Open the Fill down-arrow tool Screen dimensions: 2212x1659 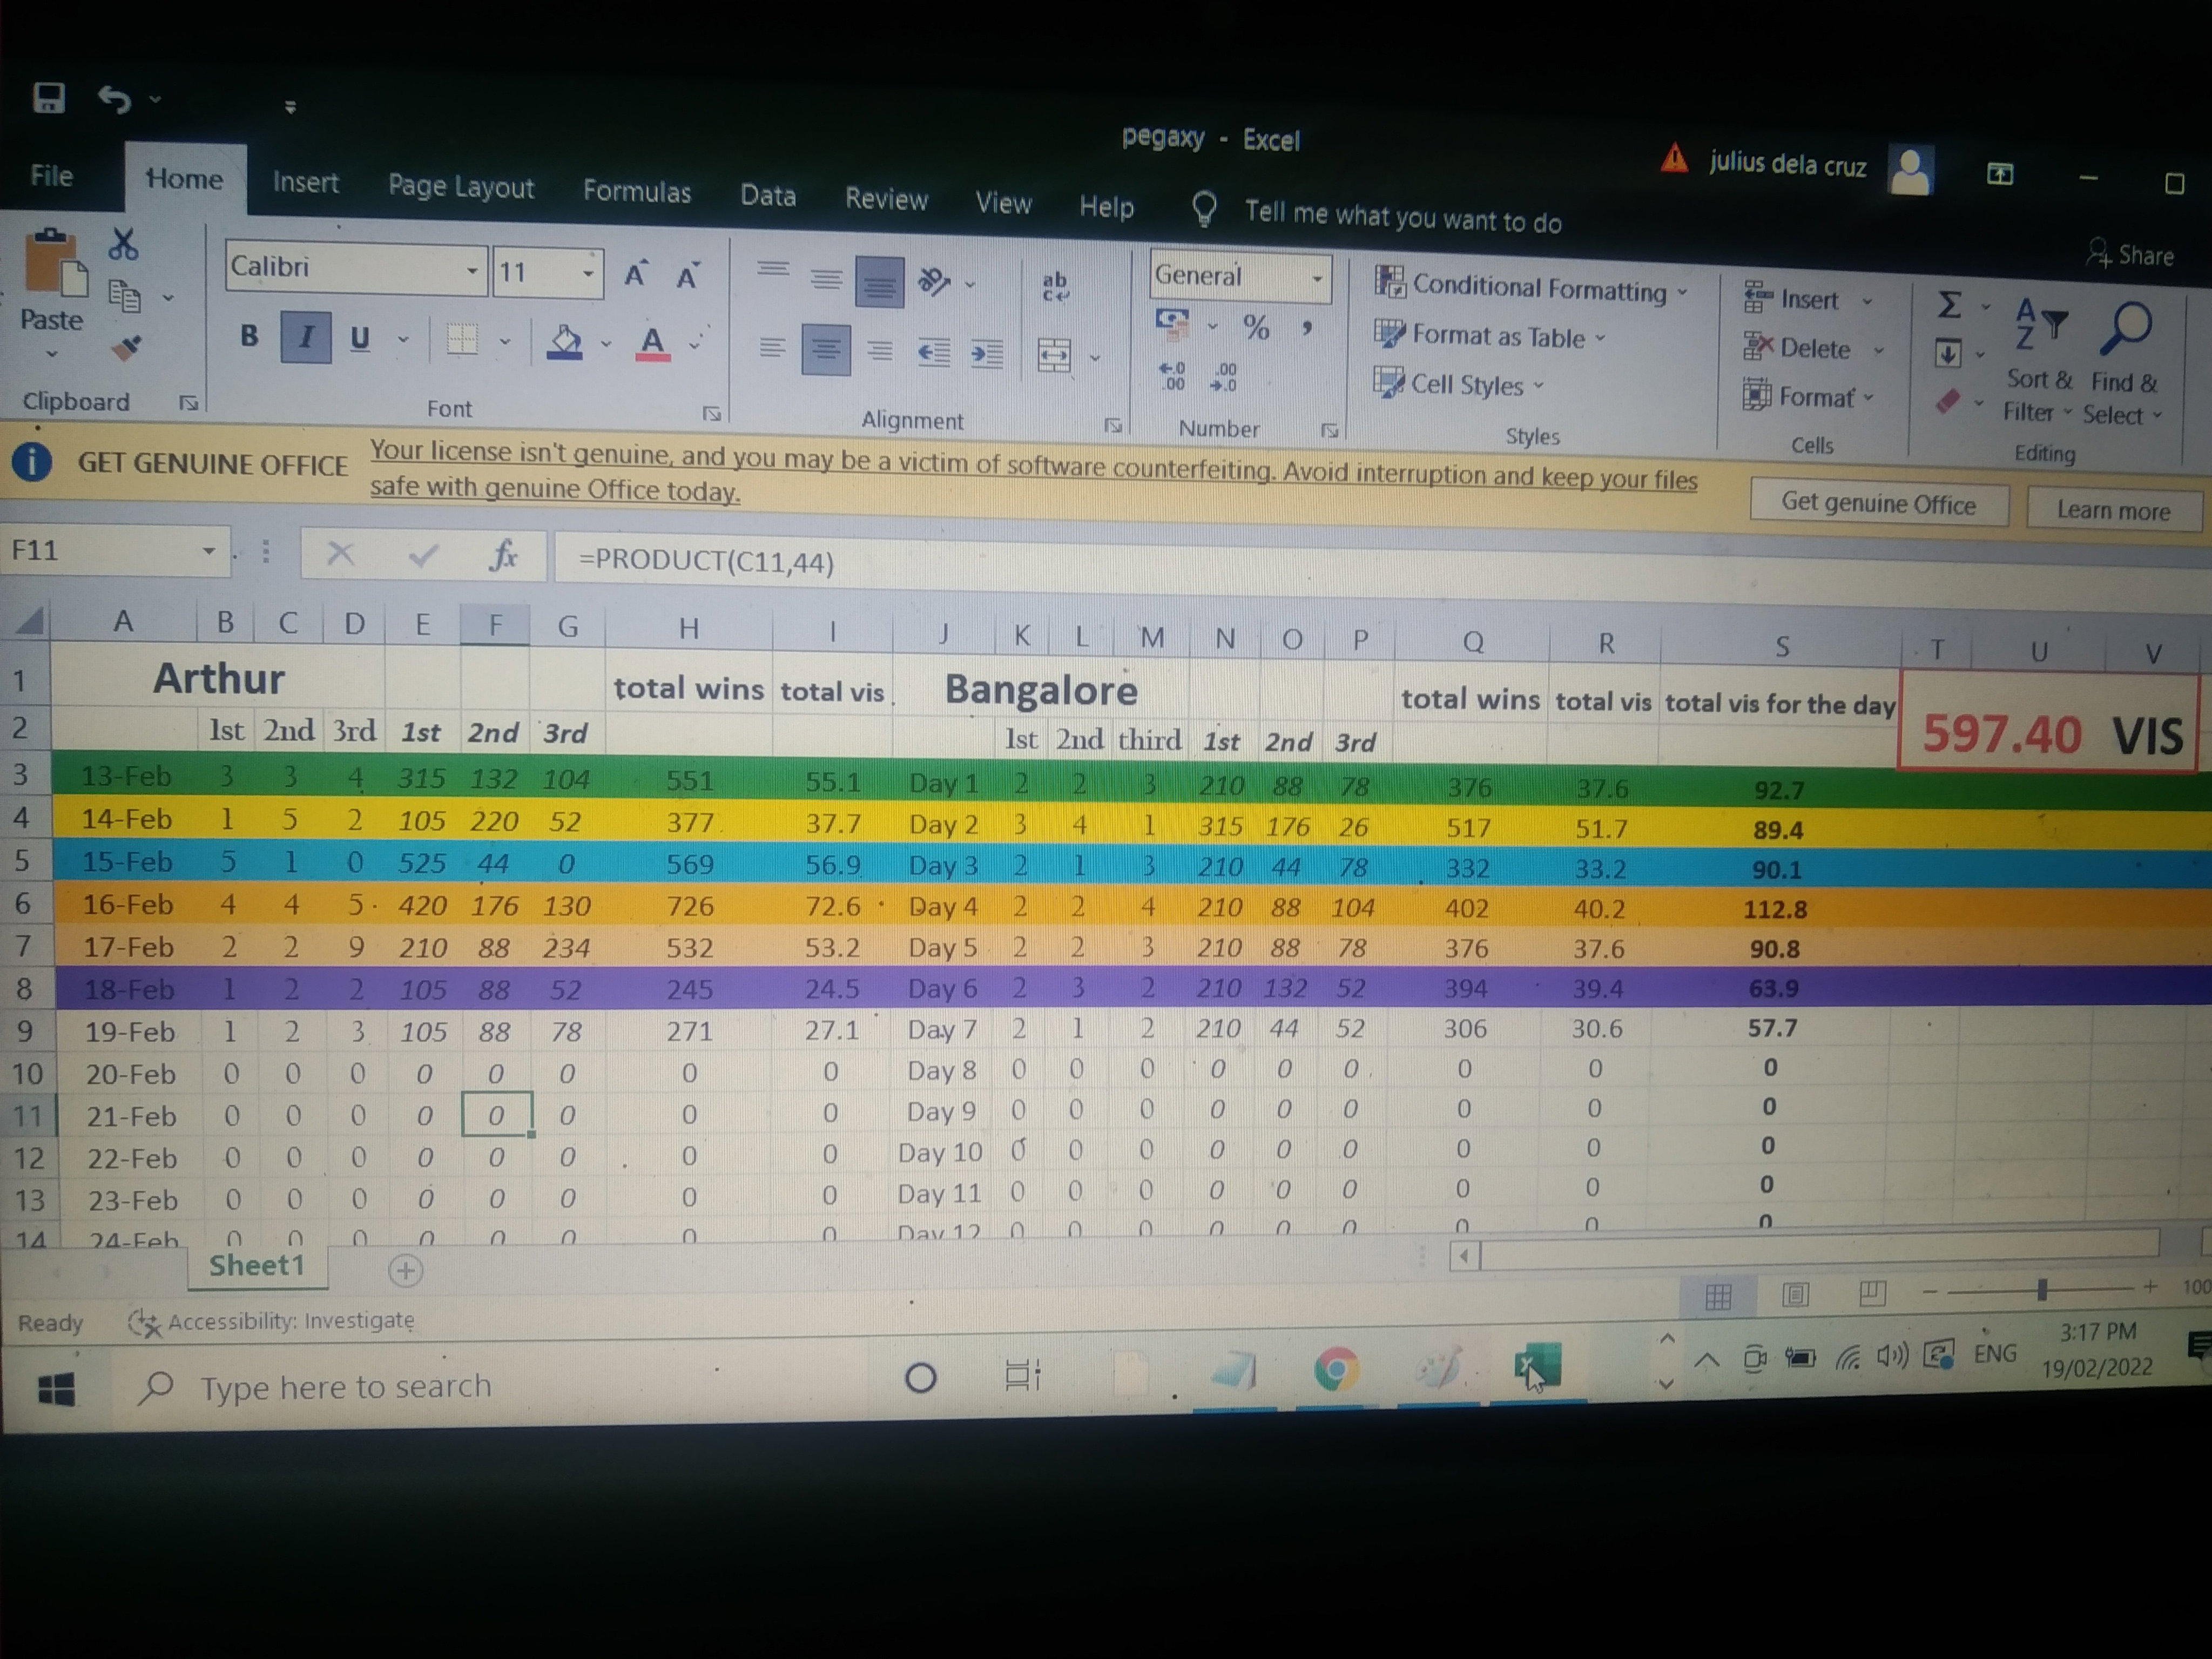pos(1947,353)
